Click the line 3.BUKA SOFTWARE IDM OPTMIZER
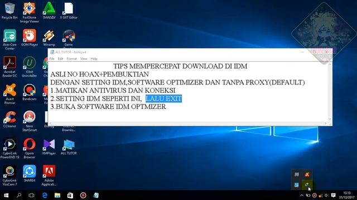Viewport: 357px width, 200px height. point(108,107)
